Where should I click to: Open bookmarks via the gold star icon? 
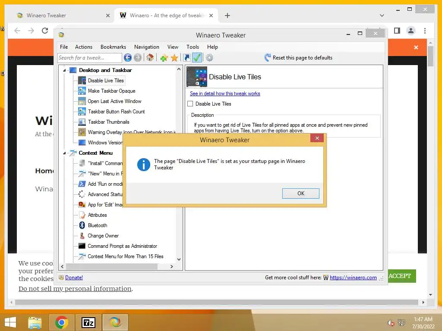(174, 58)
